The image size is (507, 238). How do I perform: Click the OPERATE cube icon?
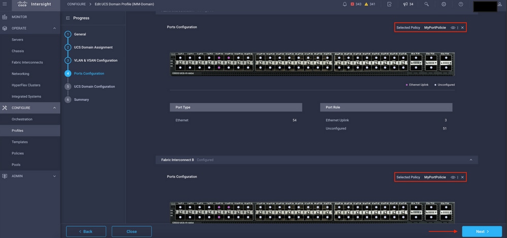5,28
